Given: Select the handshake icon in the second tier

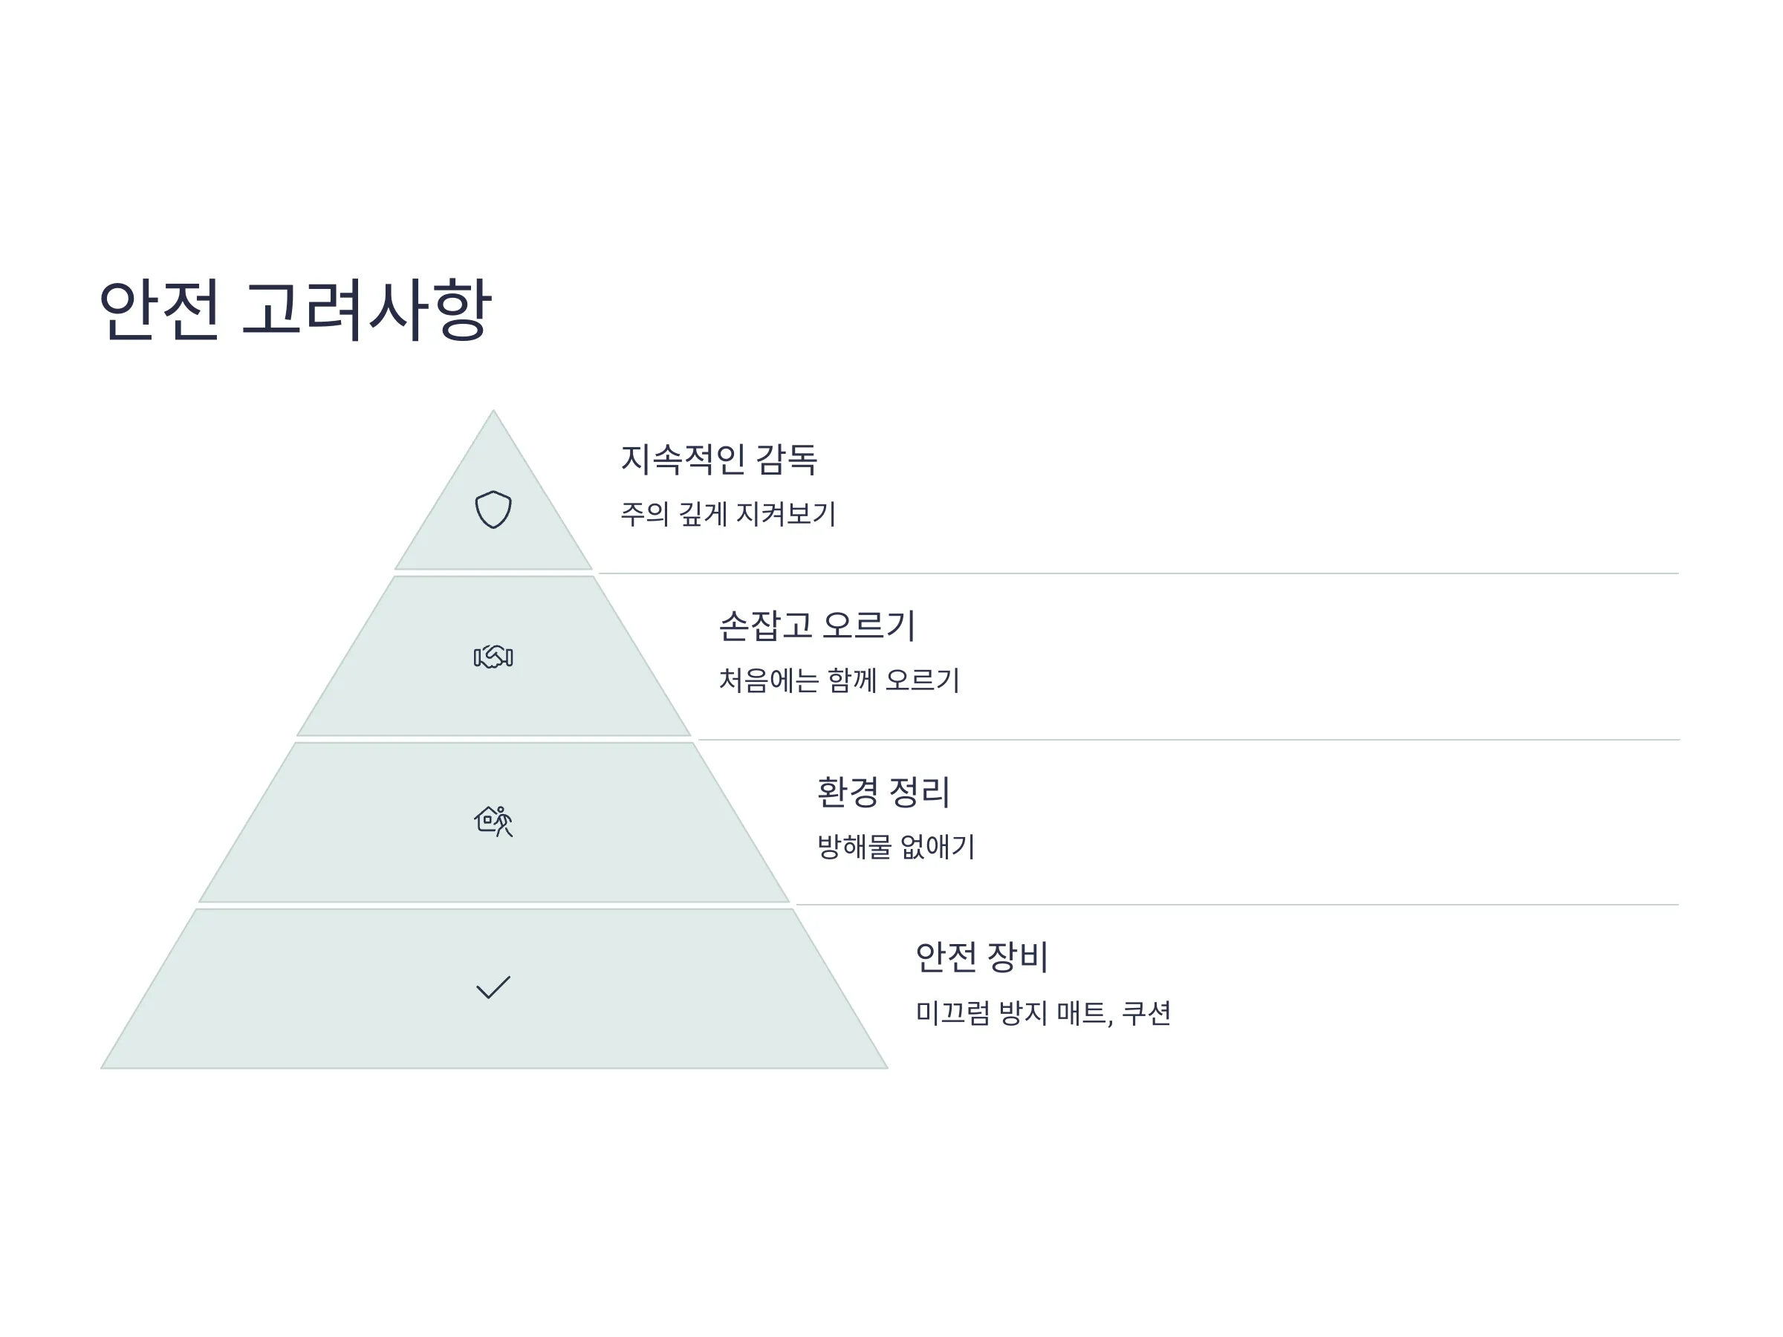Looking at the screenshot, I should pyautogui.click(x=493, y=657).
